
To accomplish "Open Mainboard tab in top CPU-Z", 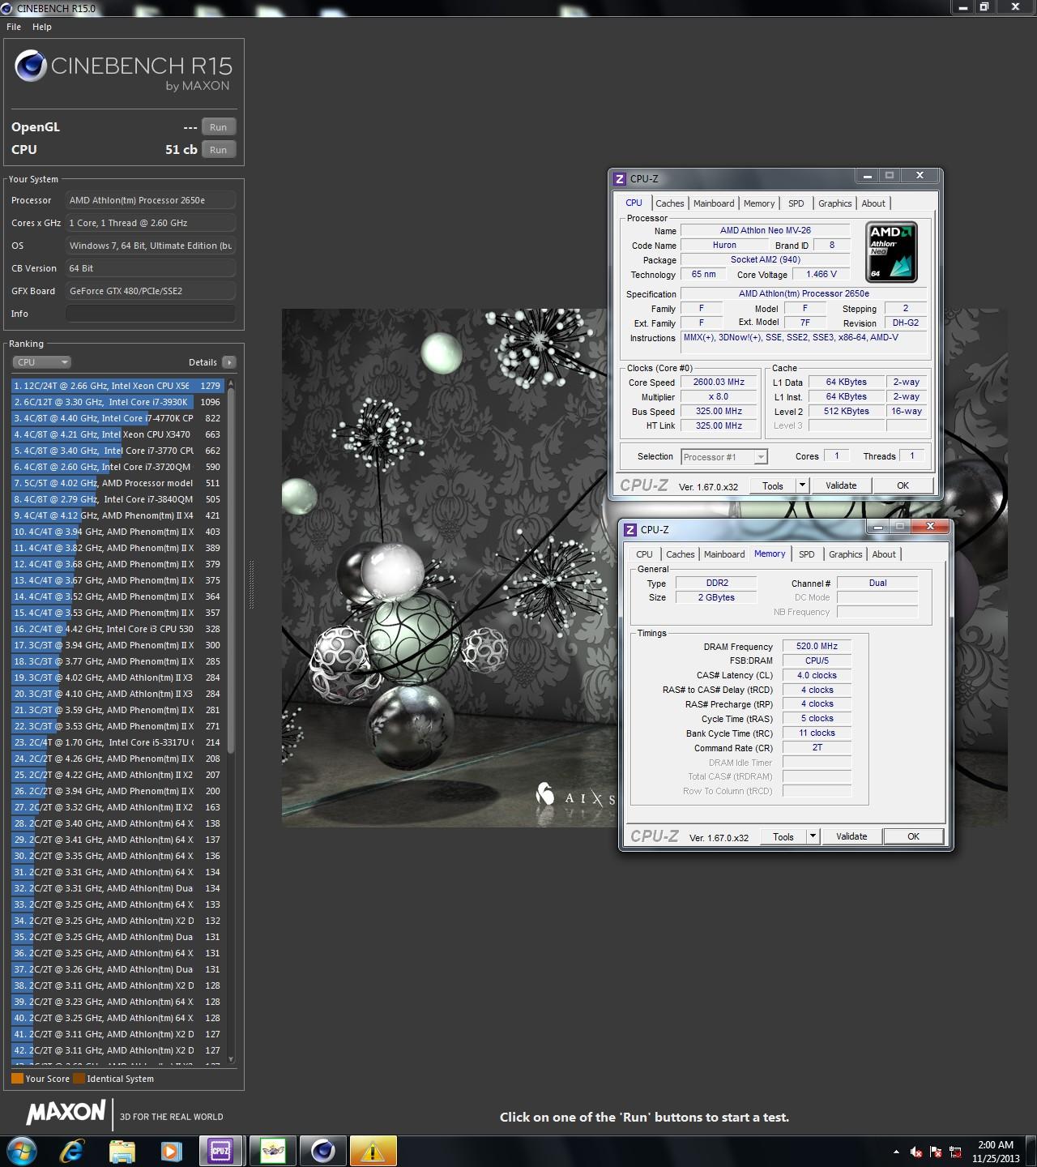I will tap(714, 203).
